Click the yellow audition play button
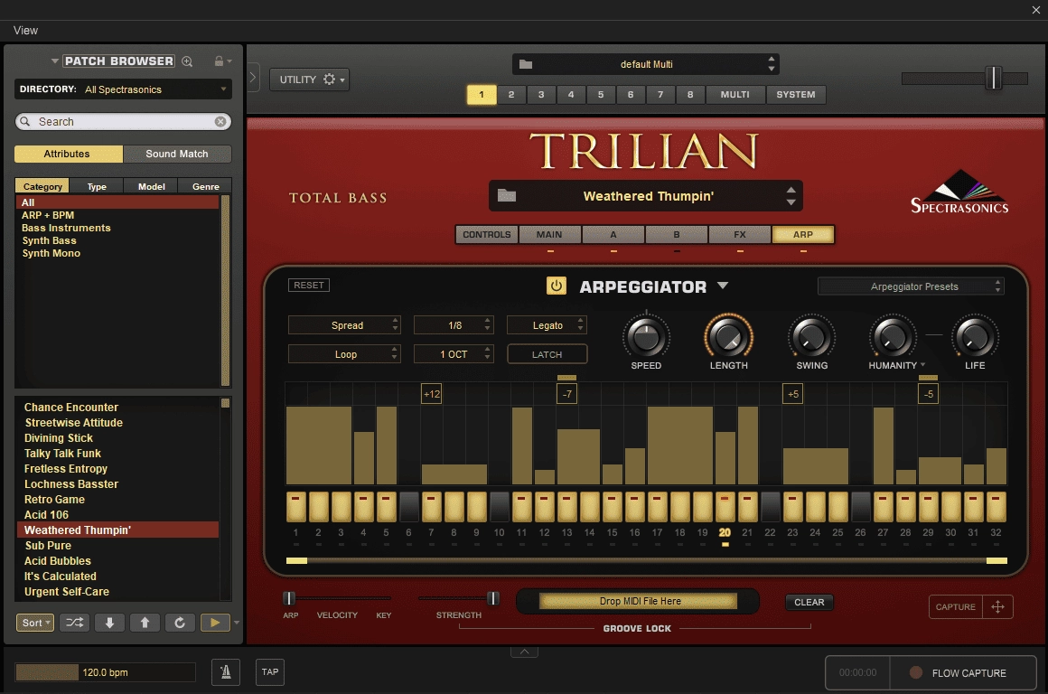The image size is (1048, 694). pyautogui.click(x=214, y=623)
